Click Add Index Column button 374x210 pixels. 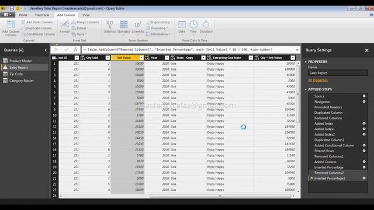(x=38, y=22)
